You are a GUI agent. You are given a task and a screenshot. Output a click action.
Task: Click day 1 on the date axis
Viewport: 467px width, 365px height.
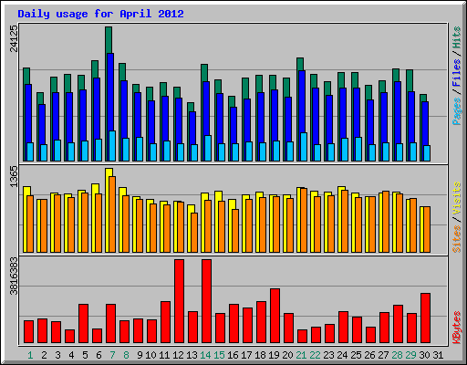tap(30, 355)
